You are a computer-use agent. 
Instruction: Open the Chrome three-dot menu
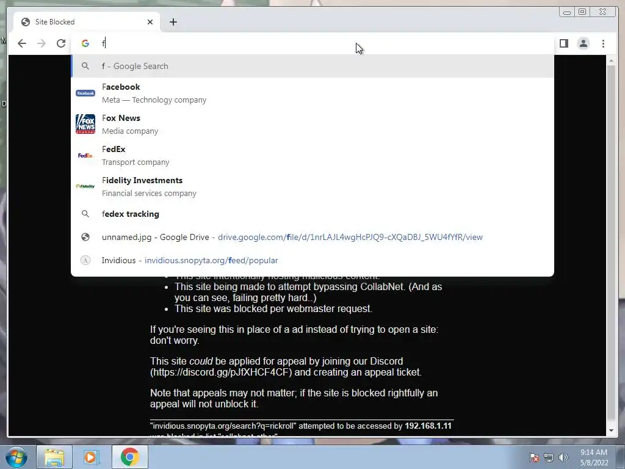coord(603,43)
